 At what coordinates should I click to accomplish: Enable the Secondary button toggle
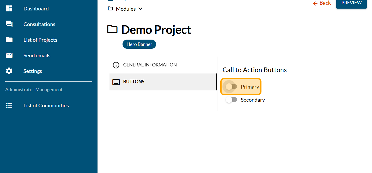(231, 100)
